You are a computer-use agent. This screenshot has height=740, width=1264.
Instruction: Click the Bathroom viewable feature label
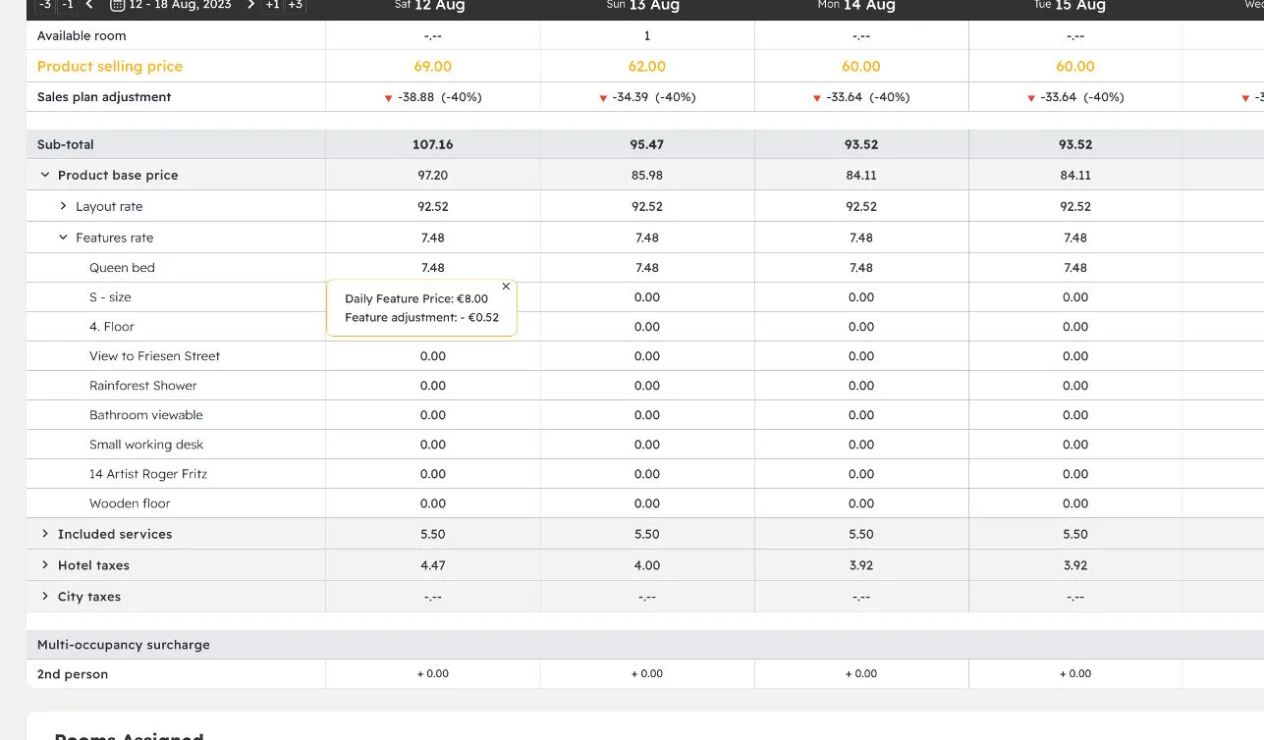click(146, 415)
